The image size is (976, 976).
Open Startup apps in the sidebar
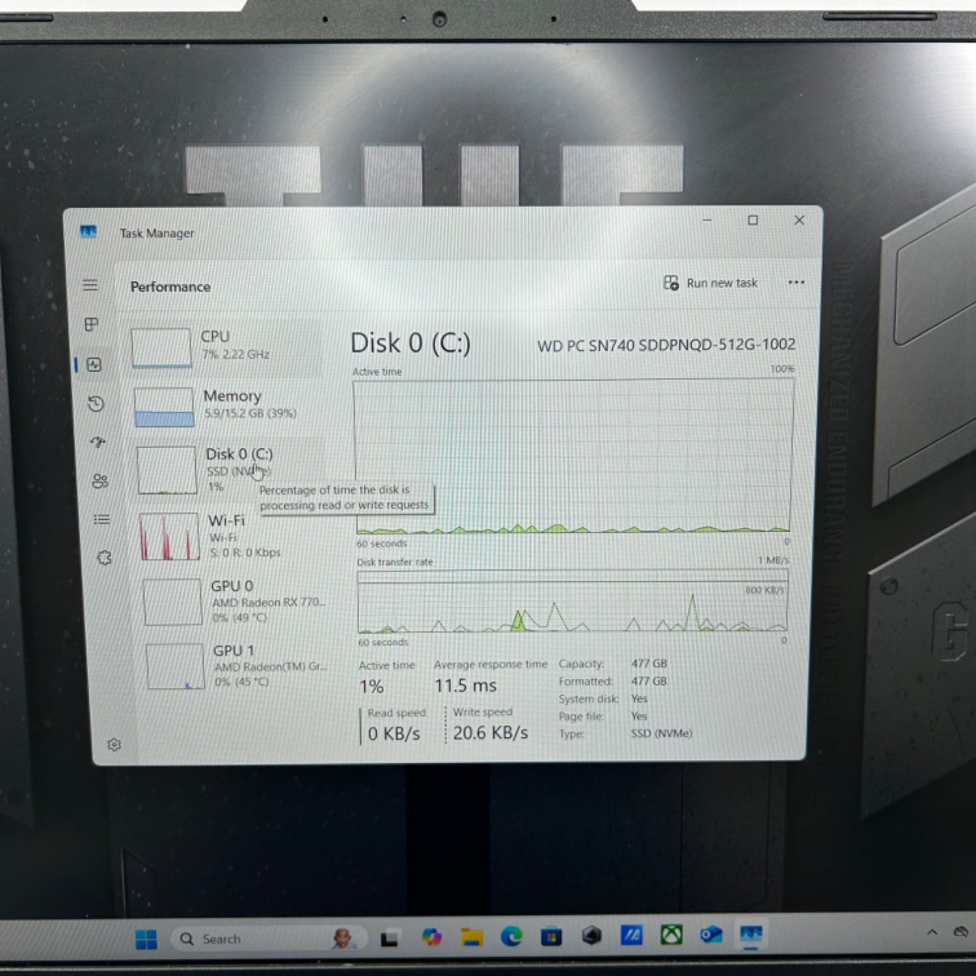(x=98, y=442)
